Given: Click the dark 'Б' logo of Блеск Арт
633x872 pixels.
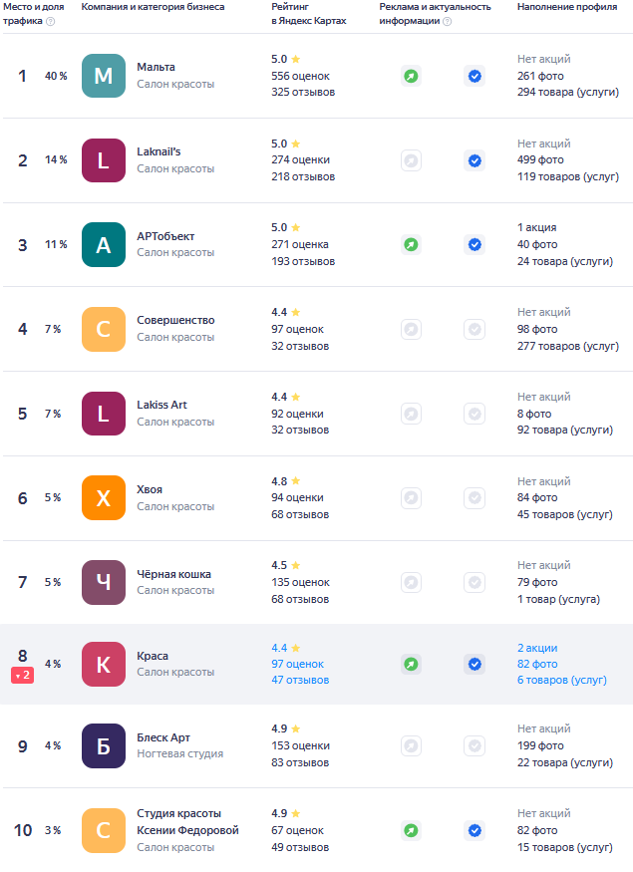Looking at the screenshot, I should click(x=104, y=745).
